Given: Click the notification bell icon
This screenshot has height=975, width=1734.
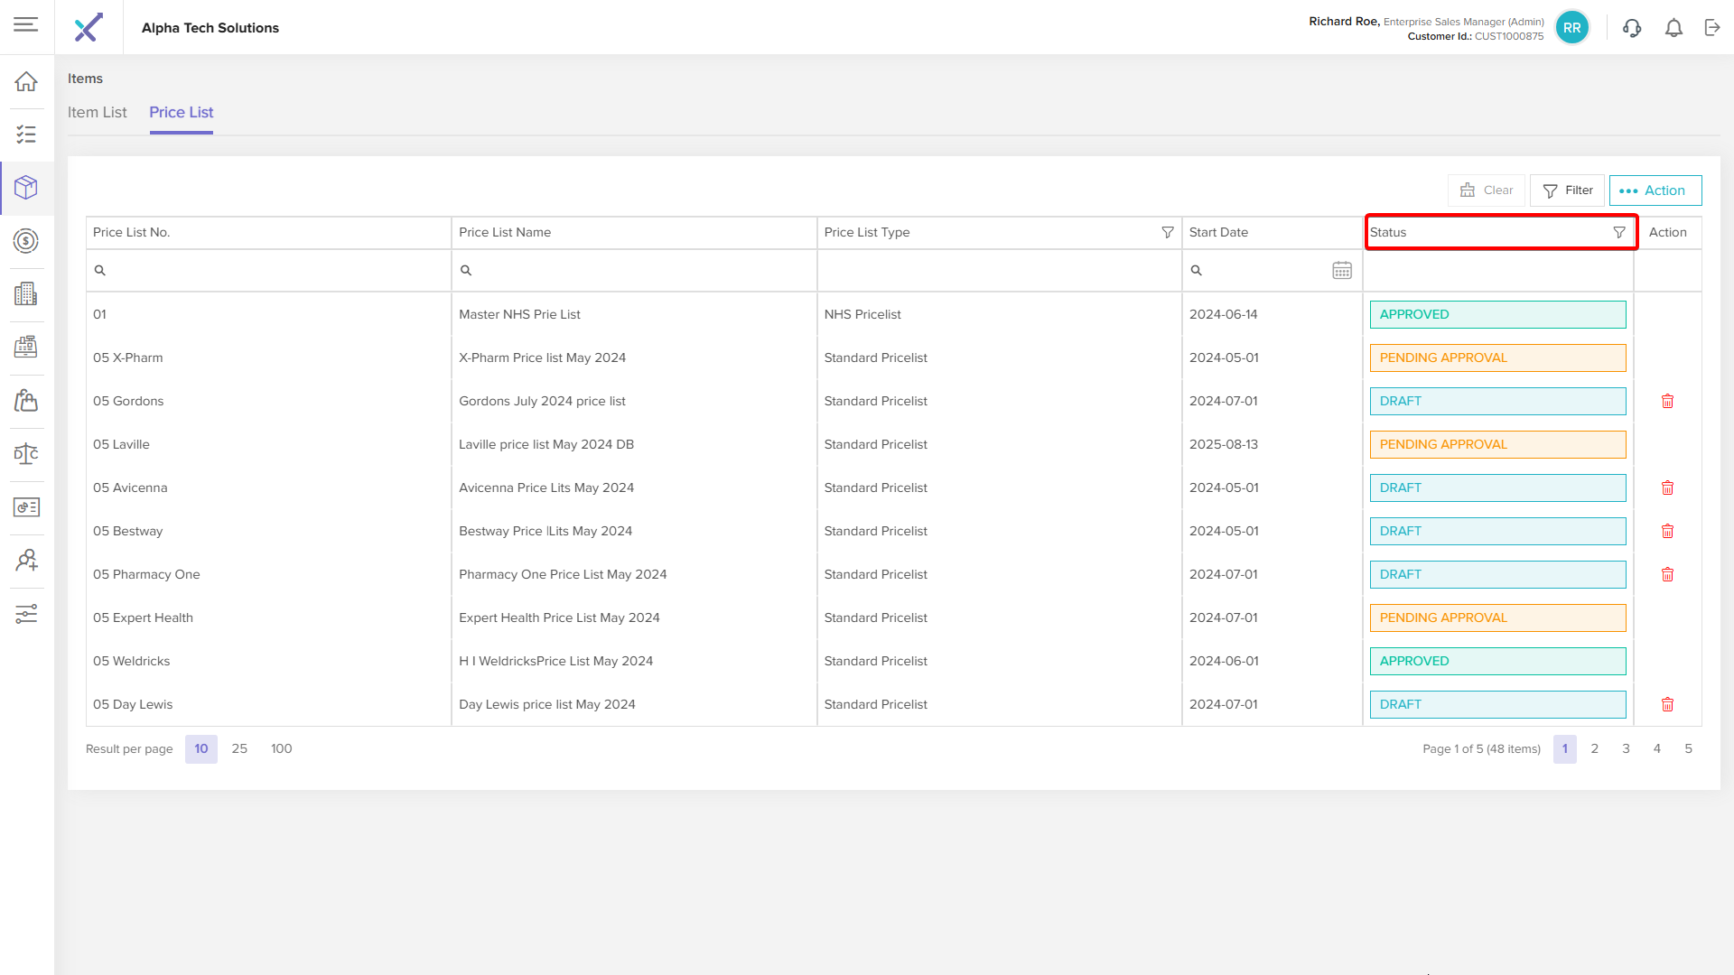Looking at the screenshot, I should click(1673, 28).
